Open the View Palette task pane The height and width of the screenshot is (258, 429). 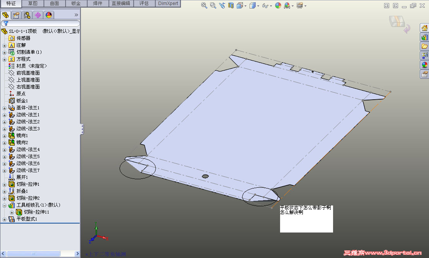tap(424, 56)
